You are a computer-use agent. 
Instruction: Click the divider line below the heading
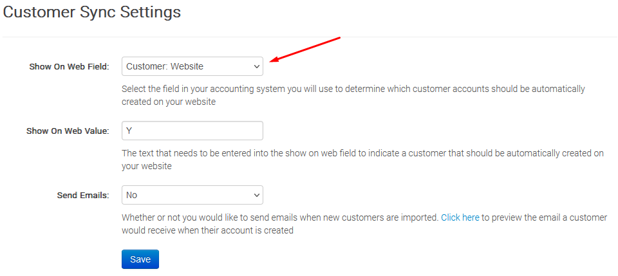[x=309, y=37]
